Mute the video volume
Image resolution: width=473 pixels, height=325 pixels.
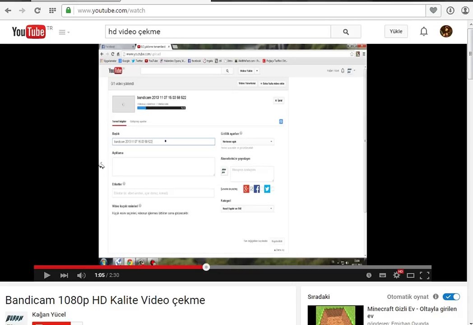81,275
